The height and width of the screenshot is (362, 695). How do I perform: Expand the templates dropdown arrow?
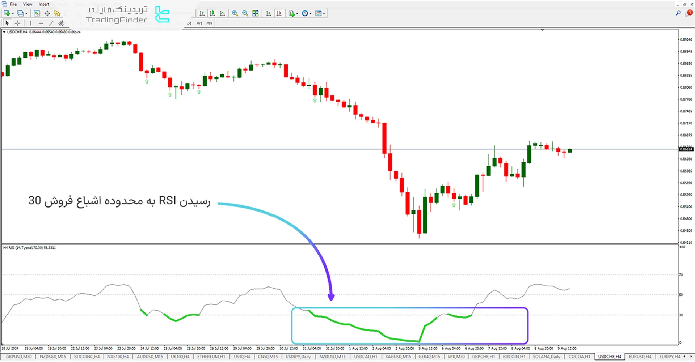(324, 14)
